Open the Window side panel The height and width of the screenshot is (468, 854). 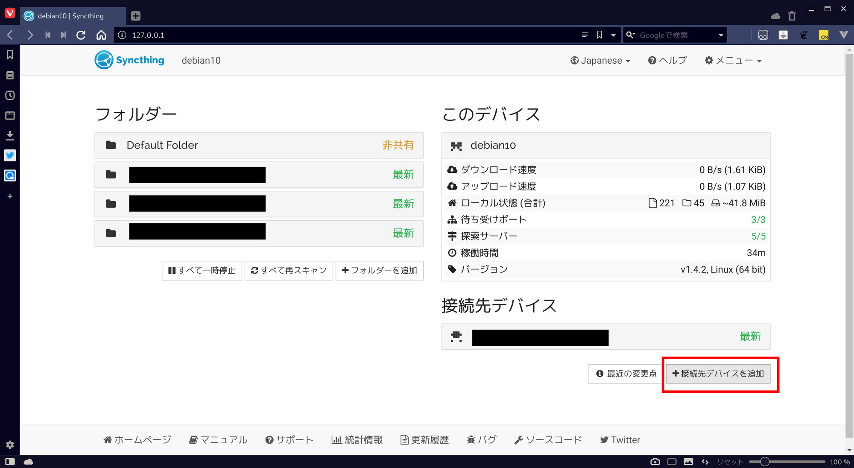(x=10, y=115)
